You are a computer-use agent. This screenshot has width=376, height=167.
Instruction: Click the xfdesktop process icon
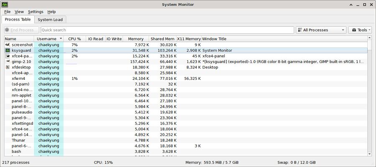8,67
